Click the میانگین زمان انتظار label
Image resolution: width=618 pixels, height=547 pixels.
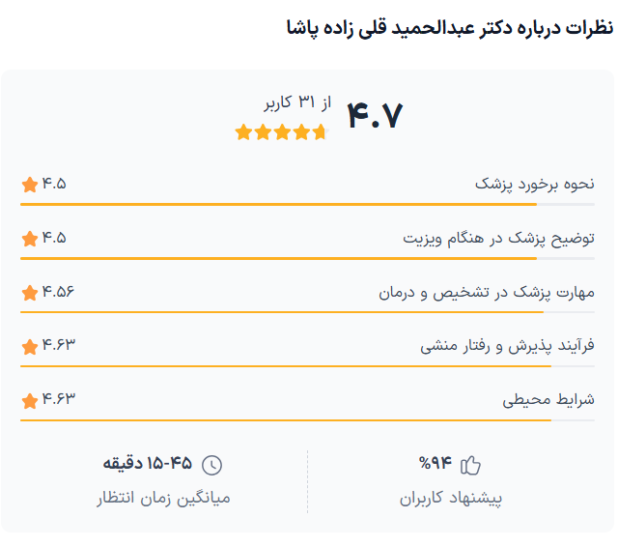(x=163, y=499)
